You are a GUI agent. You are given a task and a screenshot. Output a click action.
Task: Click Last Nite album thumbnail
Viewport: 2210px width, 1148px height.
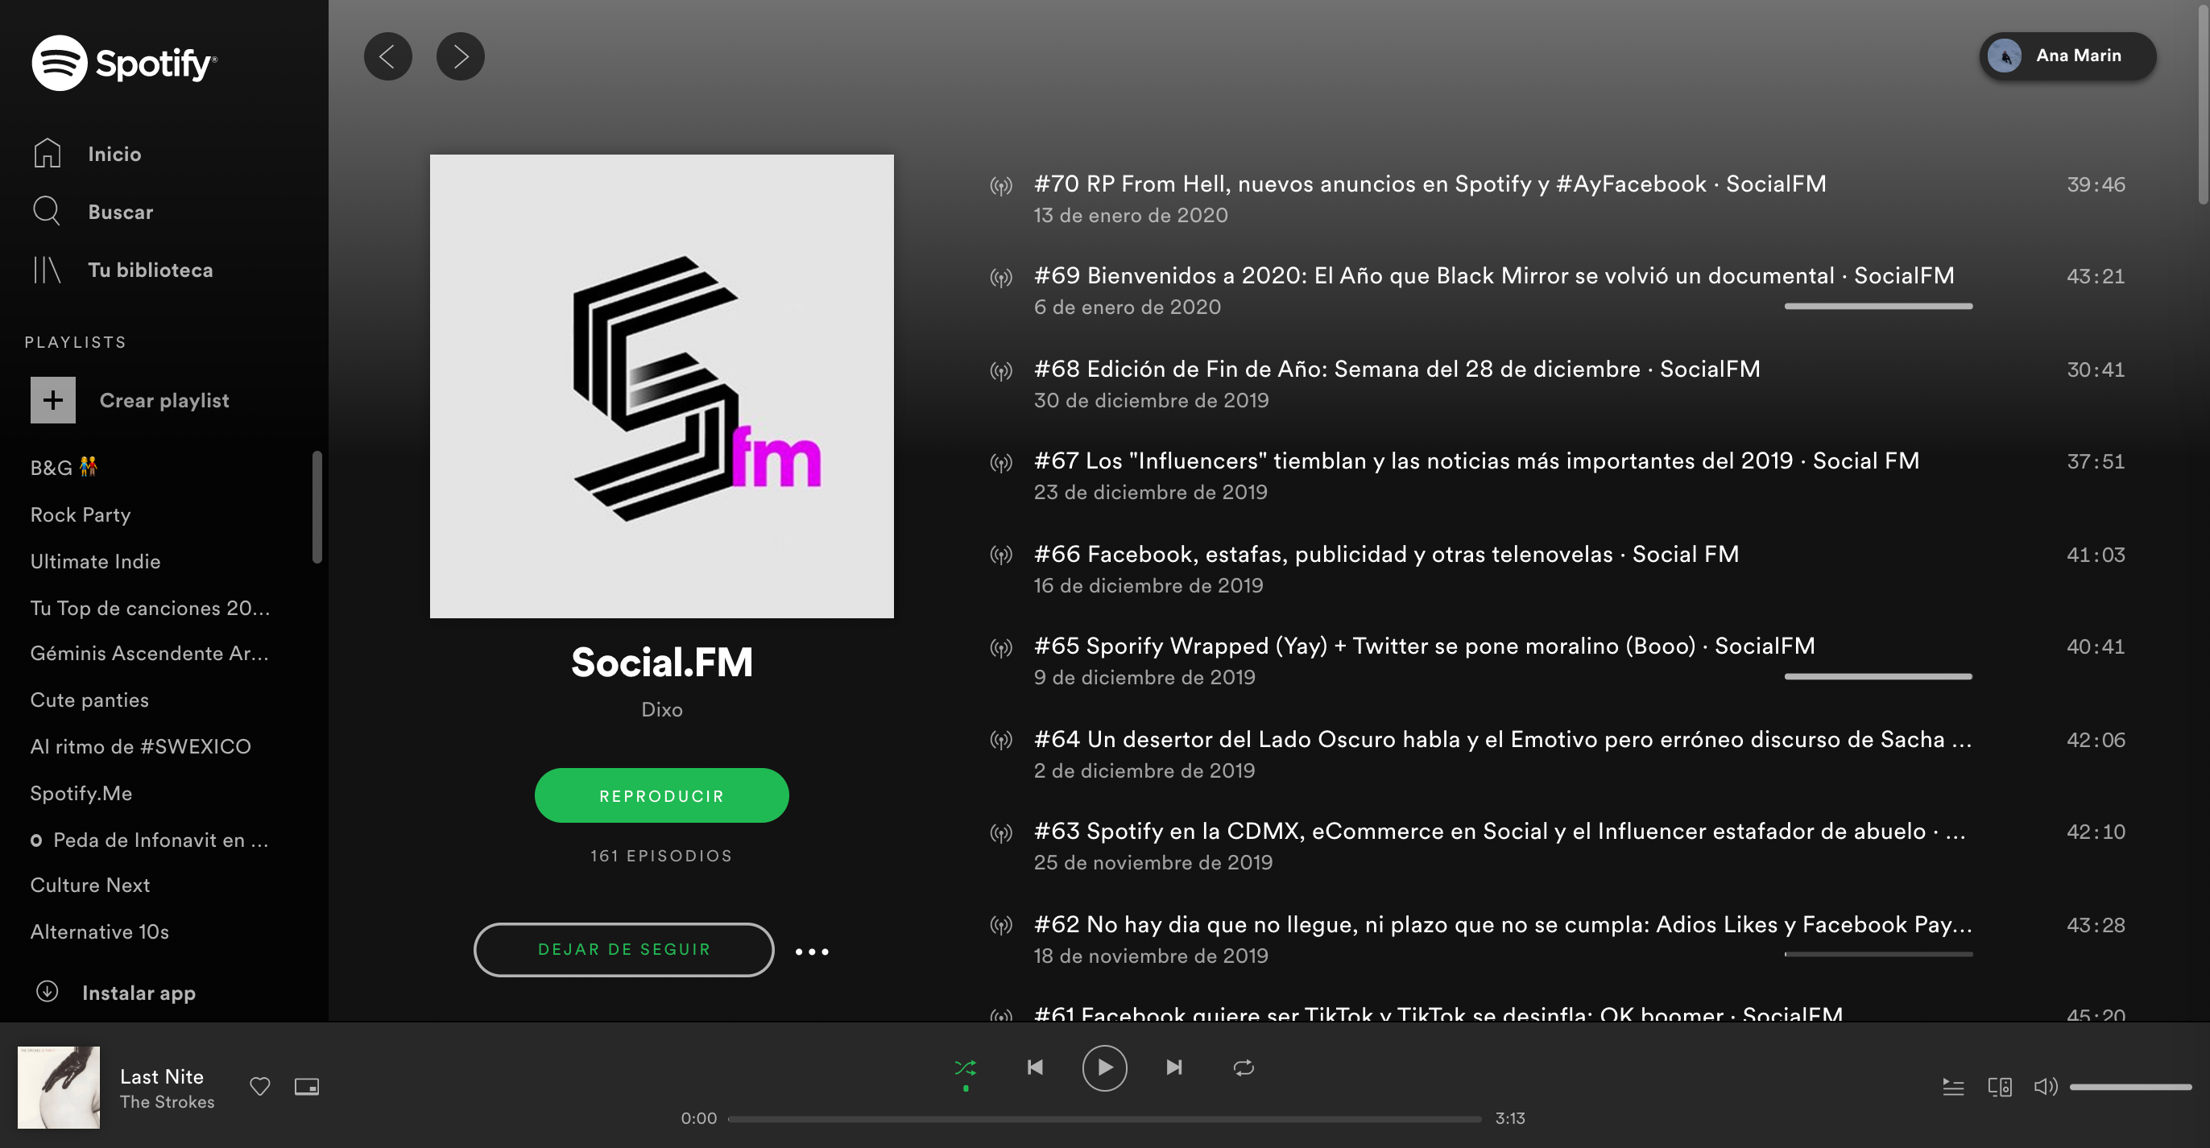point(60,1086)
